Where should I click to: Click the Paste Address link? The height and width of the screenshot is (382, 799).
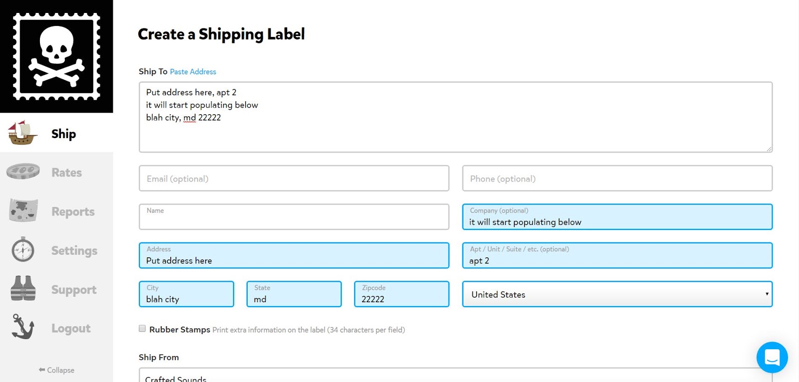click(x=193, y=72)
